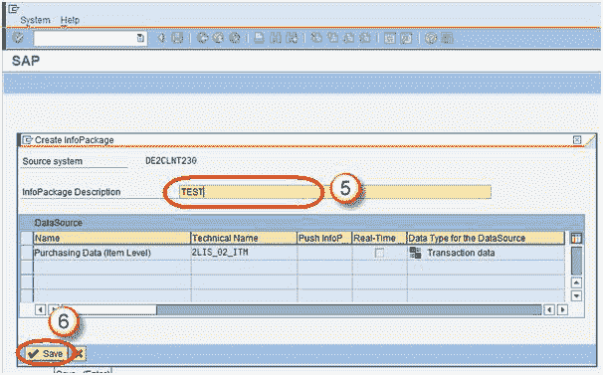Click the Exit icon in the toolbar
This screenshot has height=375, width=603.
tap(218, 38)
